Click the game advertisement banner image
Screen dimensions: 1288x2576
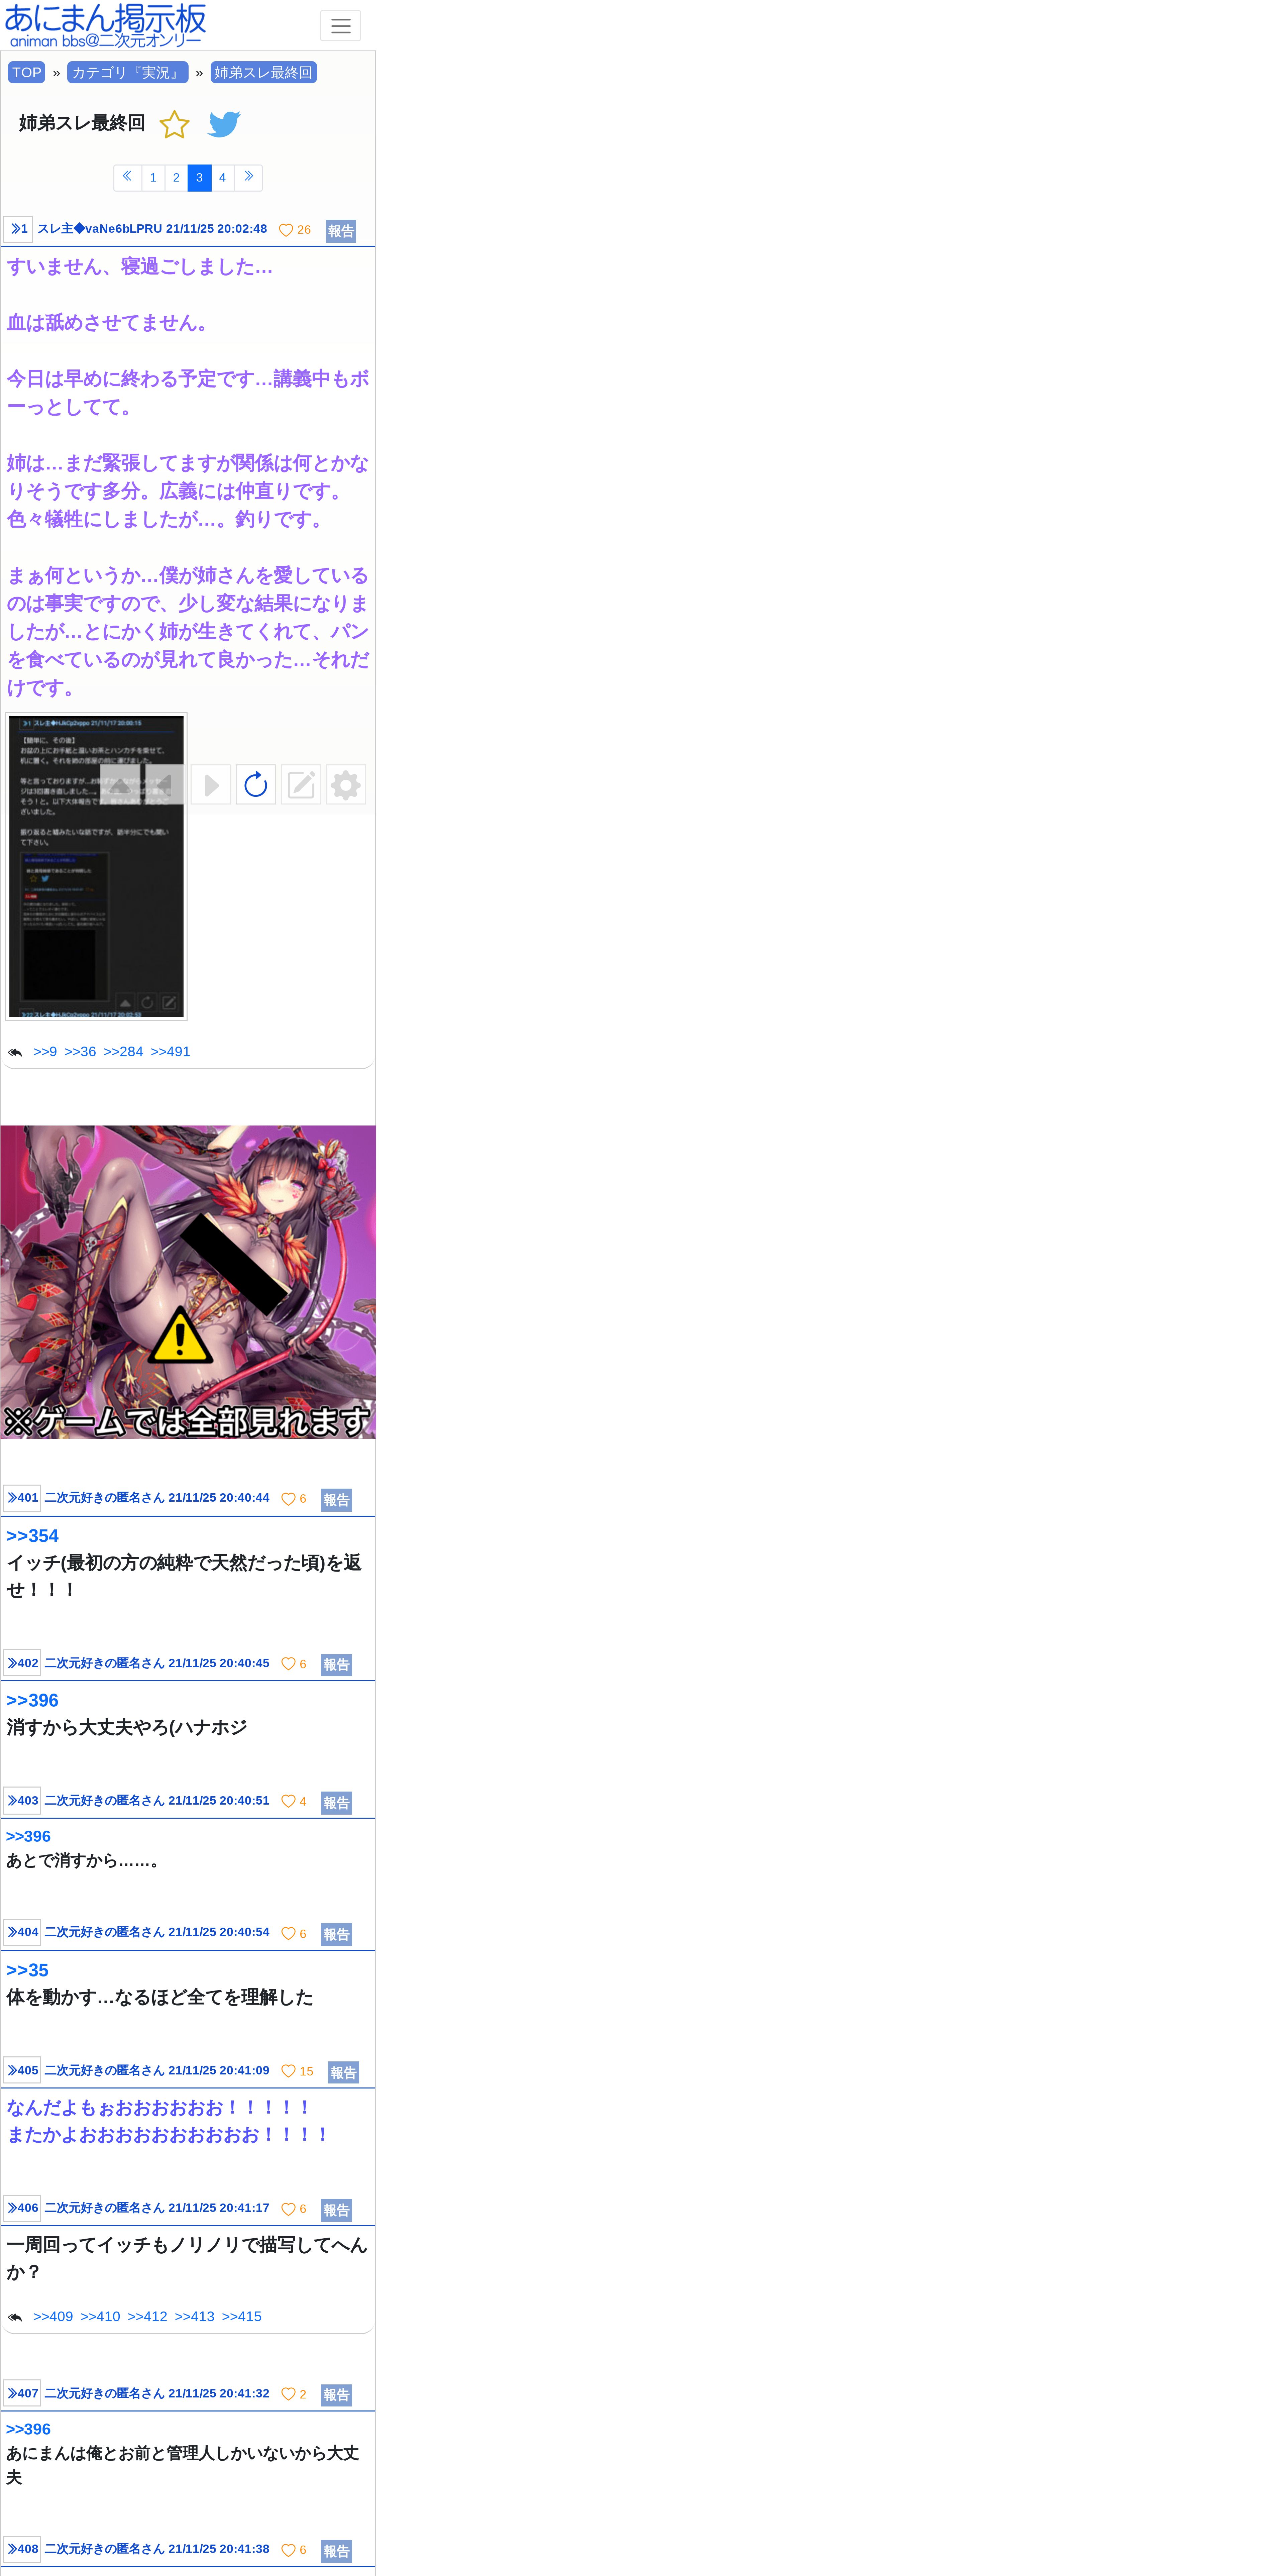coord(188,1282)
